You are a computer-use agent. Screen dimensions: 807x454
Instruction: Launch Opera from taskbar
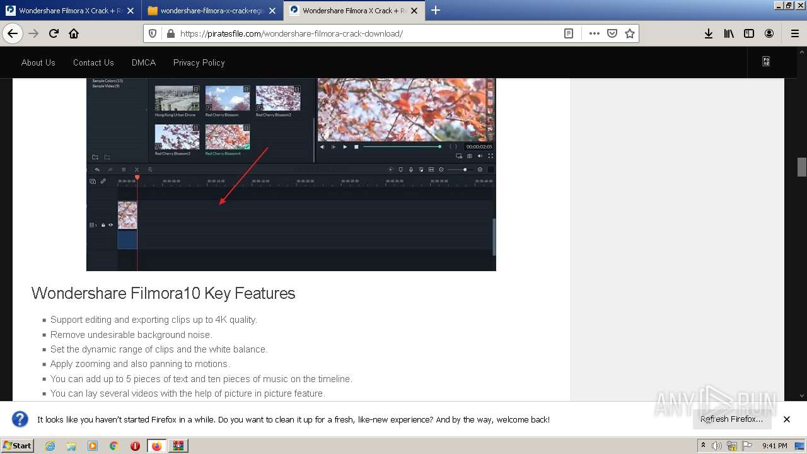[135, 446]
